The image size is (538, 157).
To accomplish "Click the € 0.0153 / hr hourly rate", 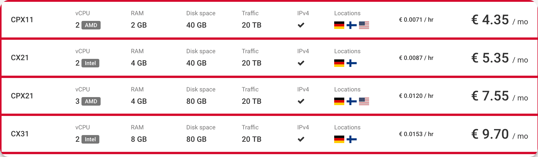I will click(x=416, y=134).
